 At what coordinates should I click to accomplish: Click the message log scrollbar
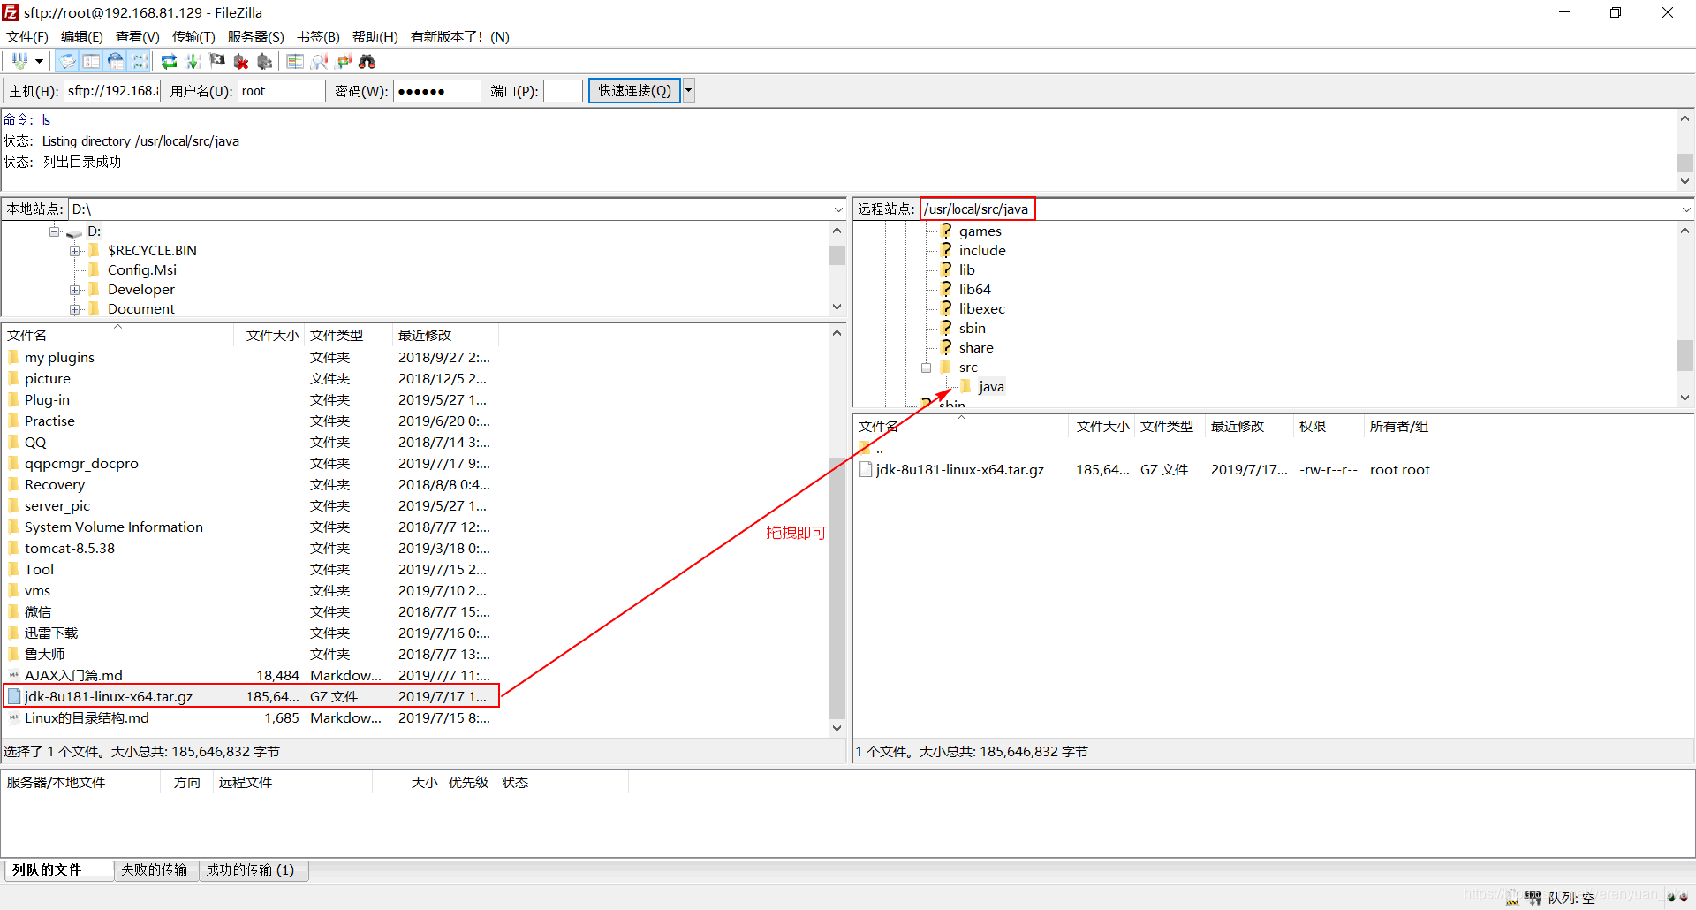1685,163
